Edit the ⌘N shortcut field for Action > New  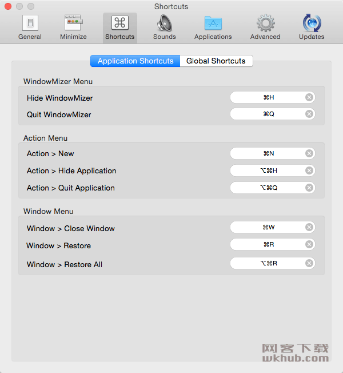[x=273, y=153]
